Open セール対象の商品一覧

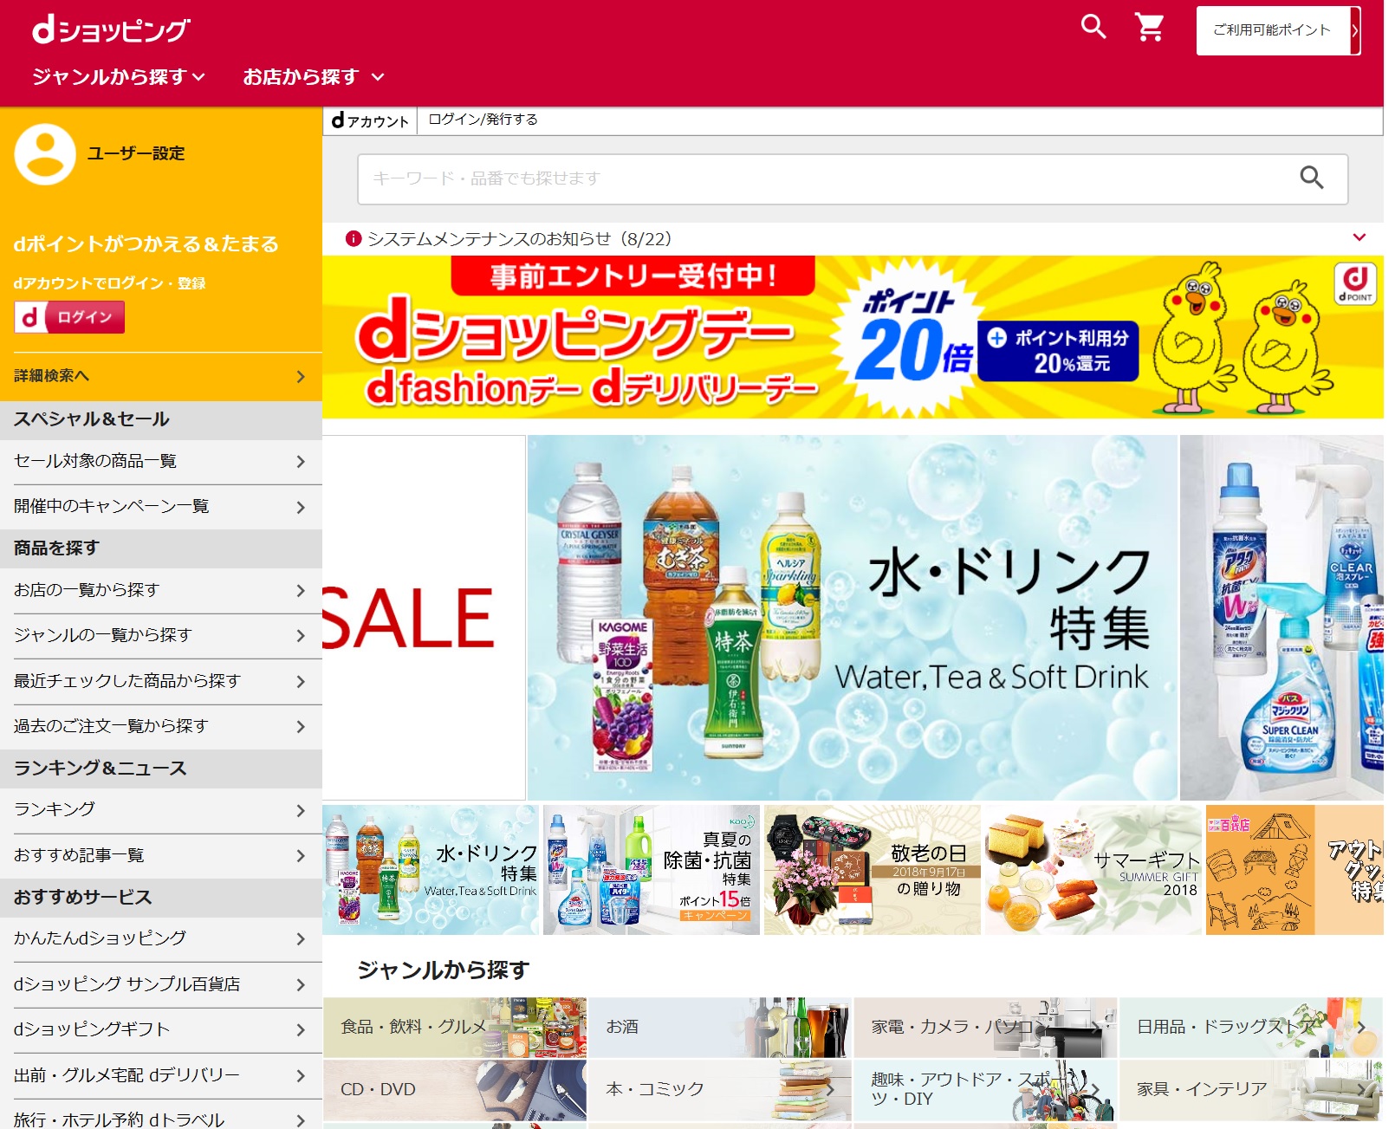point(161,462)
